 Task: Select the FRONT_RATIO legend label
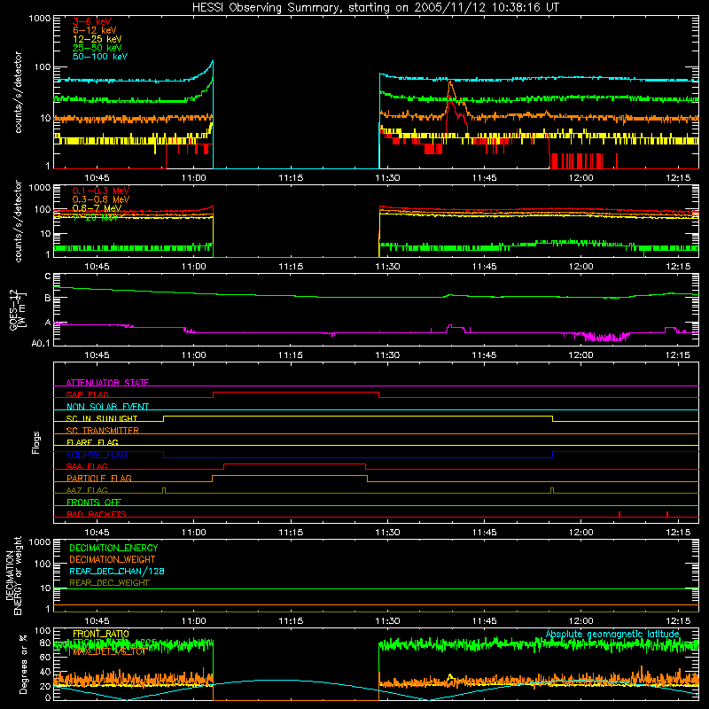[x=101, y=634]
